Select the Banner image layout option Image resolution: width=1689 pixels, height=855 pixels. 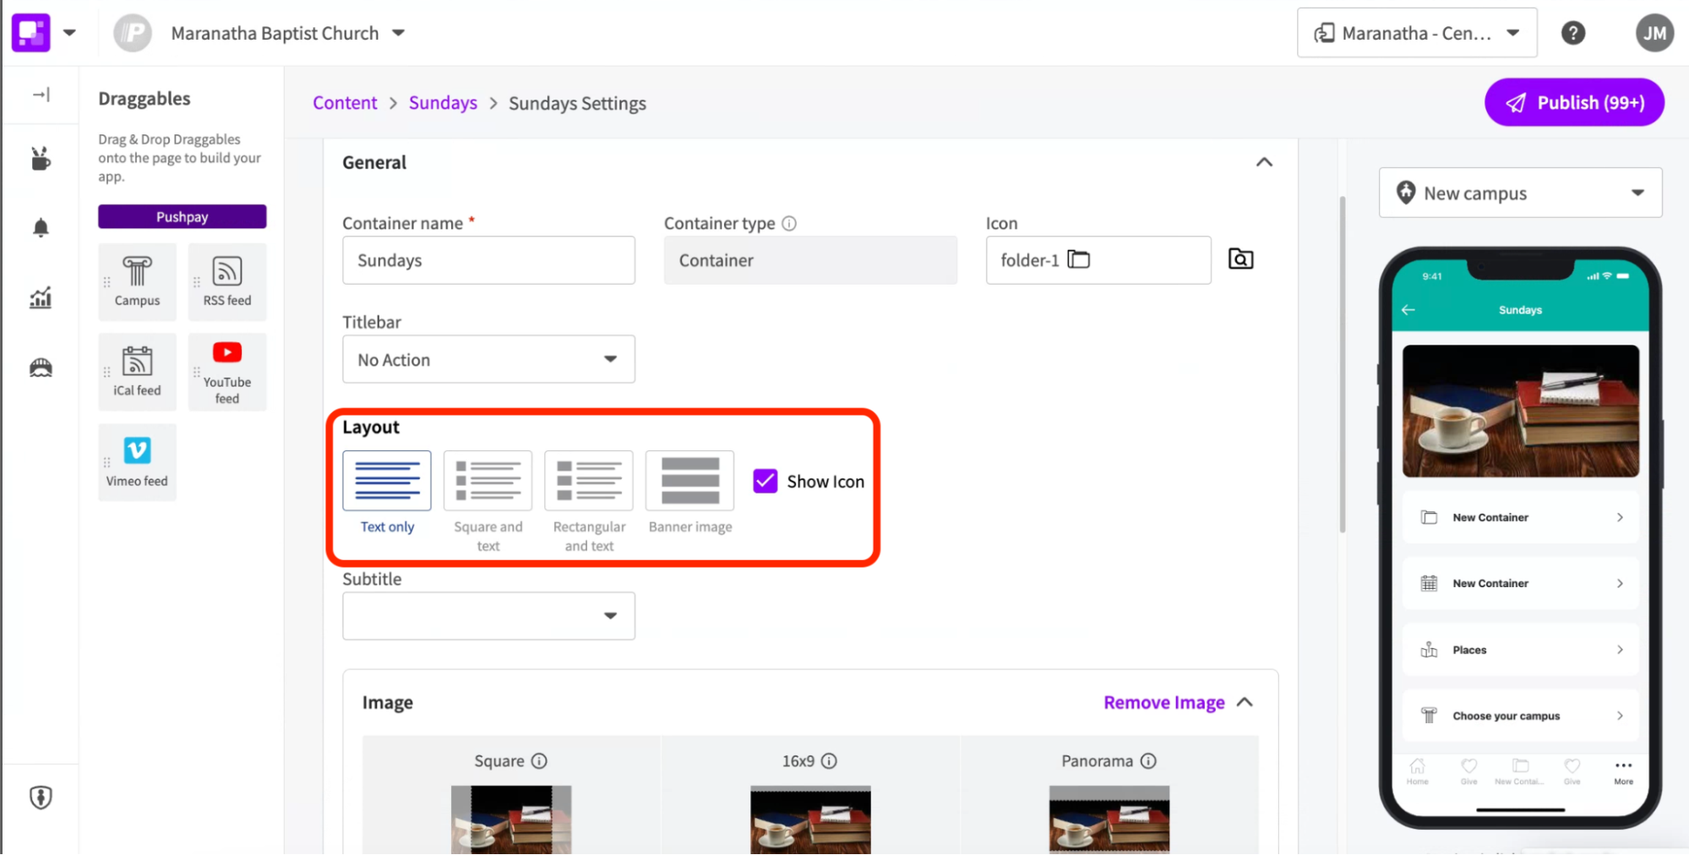click(689, 480)
